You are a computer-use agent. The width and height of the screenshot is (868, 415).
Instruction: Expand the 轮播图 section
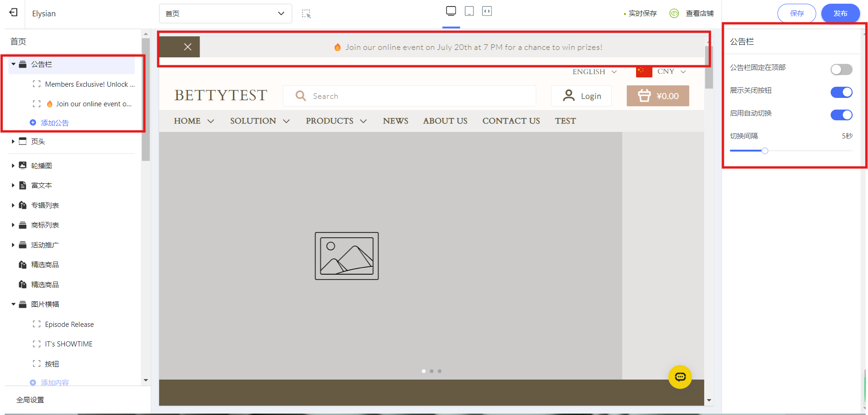click(x=13, y=166)
